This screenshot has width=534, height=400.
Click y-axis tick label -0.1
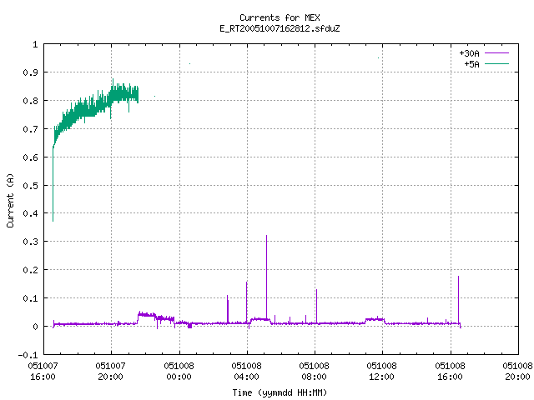coord(28,355)
